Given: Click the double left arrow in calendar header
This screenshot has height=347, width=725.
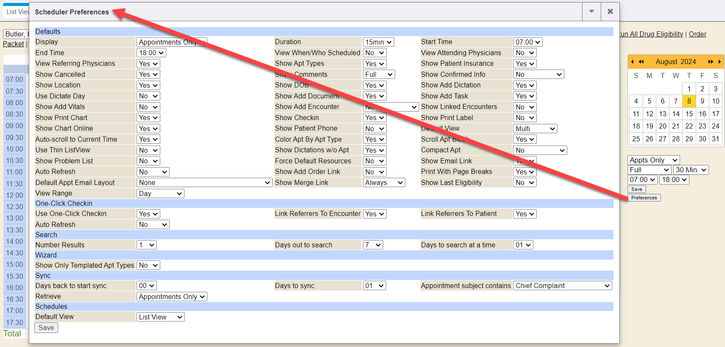Looking at the screenshot, I should 641,62.
